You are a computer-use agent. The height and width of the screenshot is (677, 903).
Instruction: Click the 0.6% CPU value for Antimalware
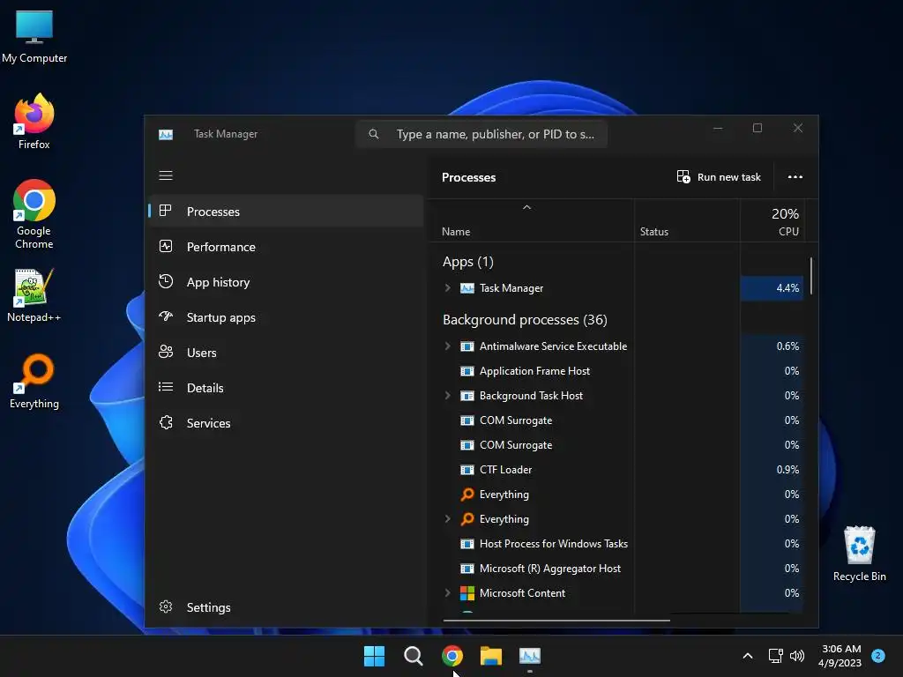(x=772, y=346)
